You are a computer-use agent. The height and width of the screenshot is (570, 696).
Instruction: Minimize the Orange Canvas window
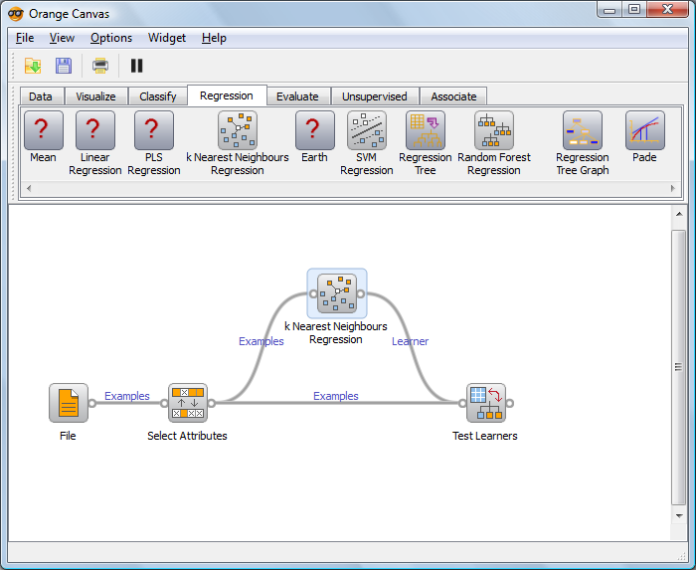[x=609, y=9]
